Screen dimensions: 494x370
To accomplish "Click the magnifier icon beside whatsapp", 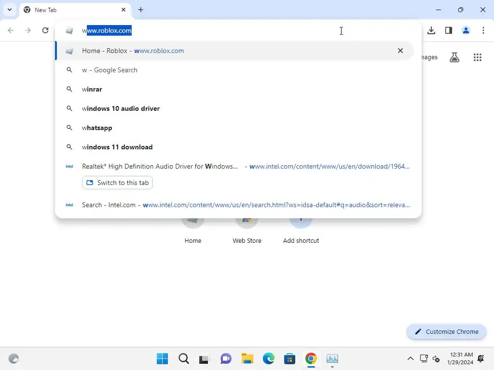I will pyautogui.click(x=69, y=128).
